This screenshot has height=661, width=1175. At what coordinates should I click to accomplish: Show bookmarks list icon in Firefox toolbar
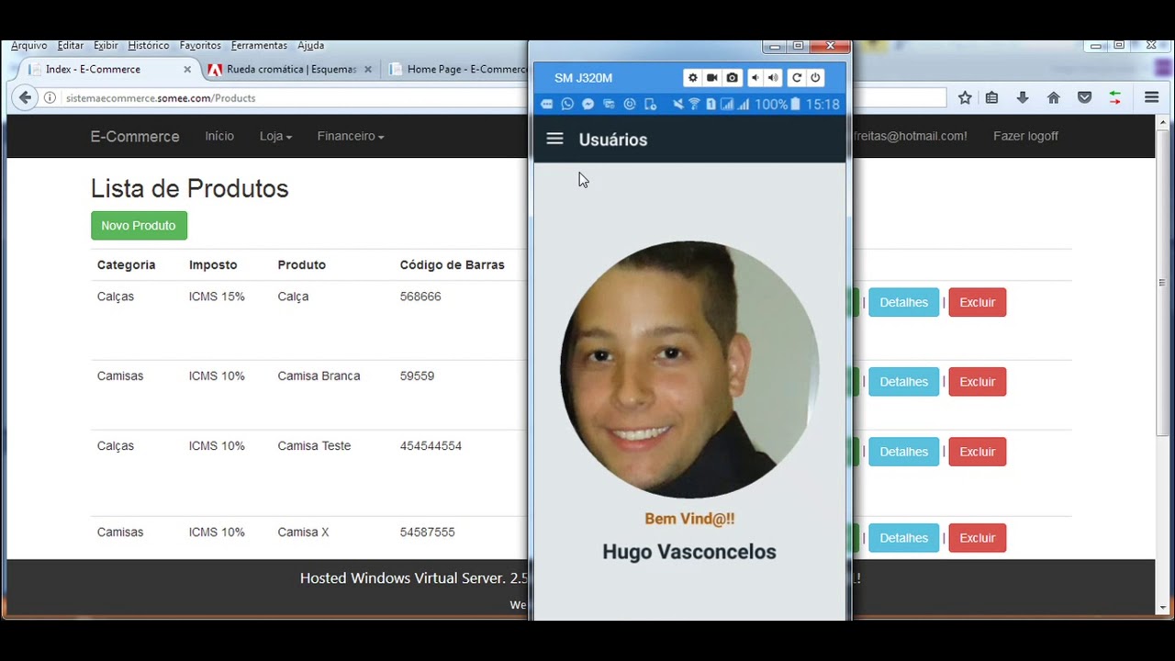[x=991, y=97]
